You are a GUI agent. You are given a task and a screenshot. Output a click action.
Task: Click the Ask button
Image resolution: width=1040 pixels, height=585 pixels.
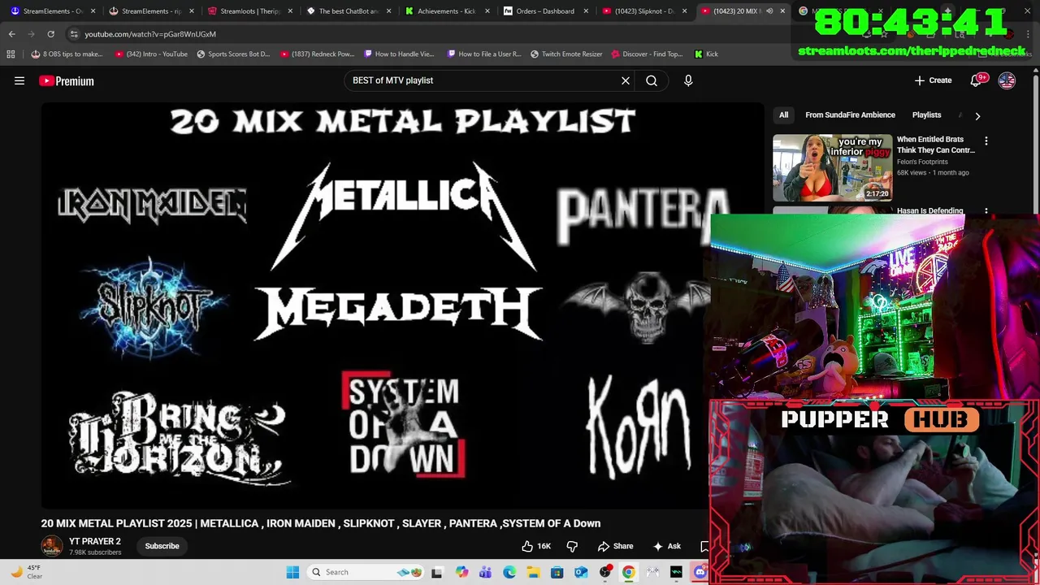coord(667,546)
